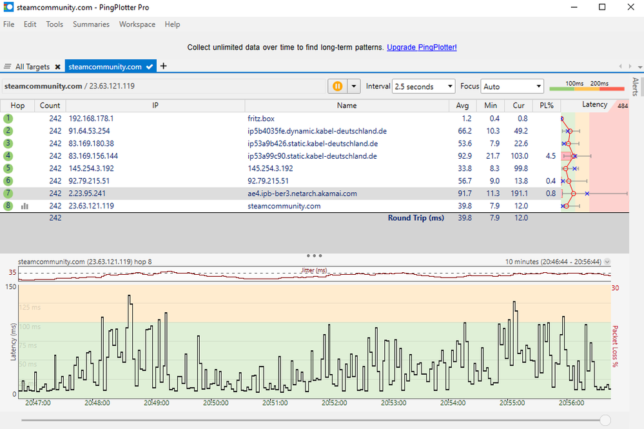Click the Count column header

click(x=50, y=106)
